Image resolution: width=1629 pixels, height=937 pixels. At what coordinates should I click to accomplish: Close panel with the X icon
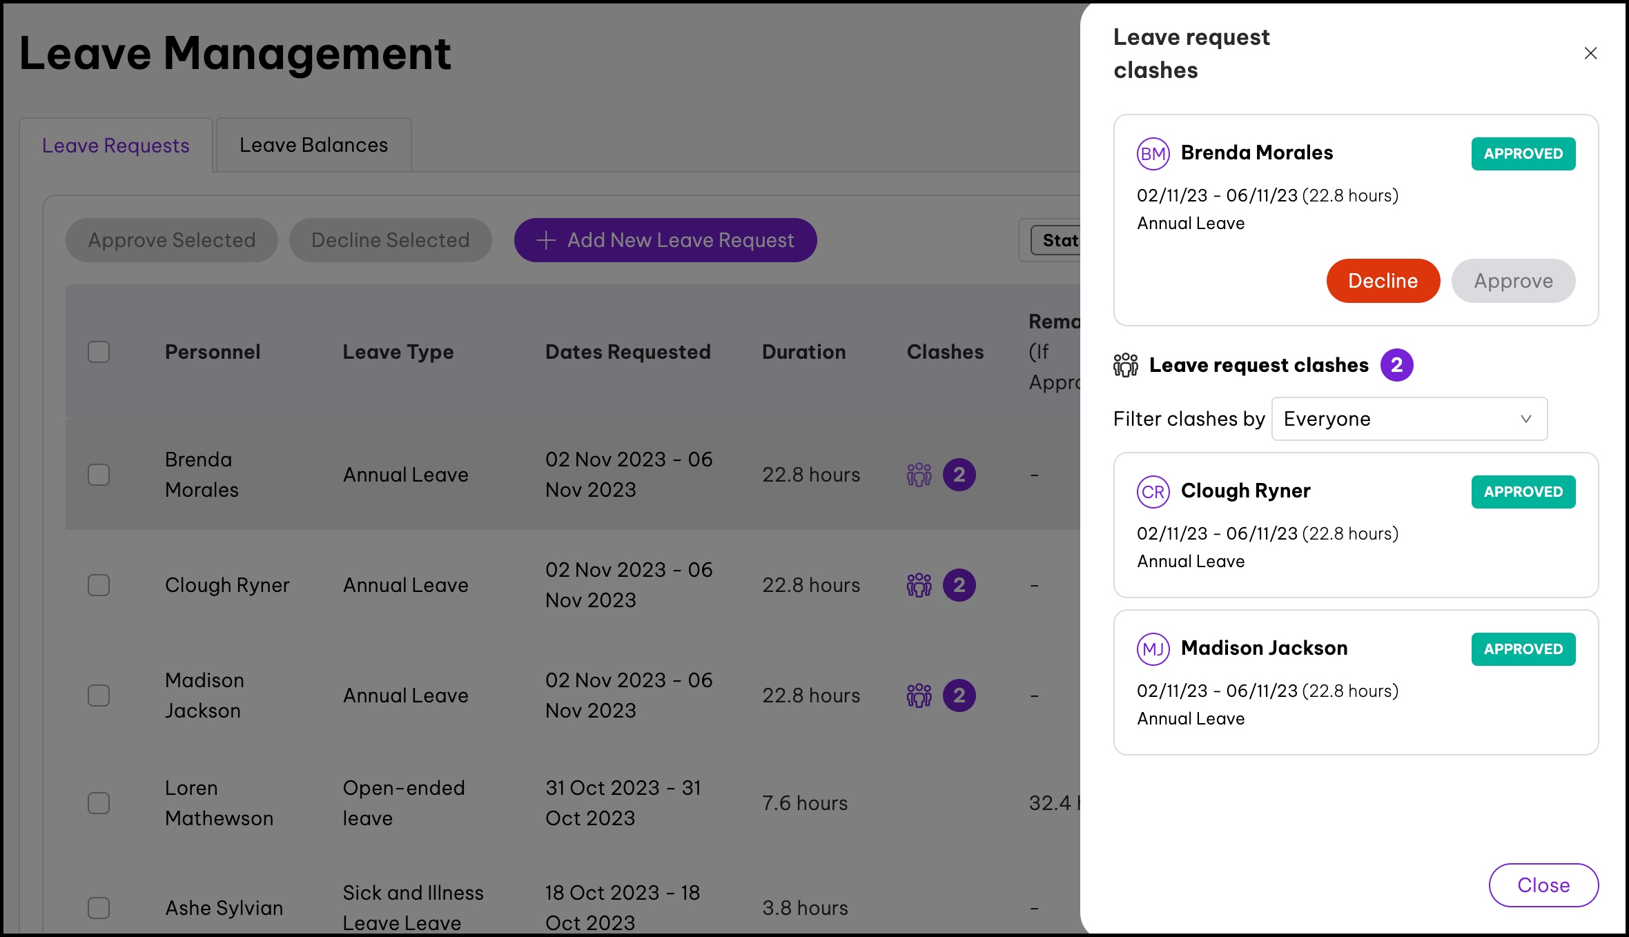click(1590, 53)
